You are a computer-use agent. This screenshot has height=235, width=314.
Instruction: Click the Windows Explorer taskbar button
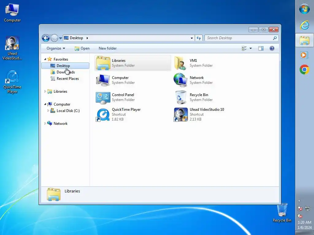pos(304,40)
